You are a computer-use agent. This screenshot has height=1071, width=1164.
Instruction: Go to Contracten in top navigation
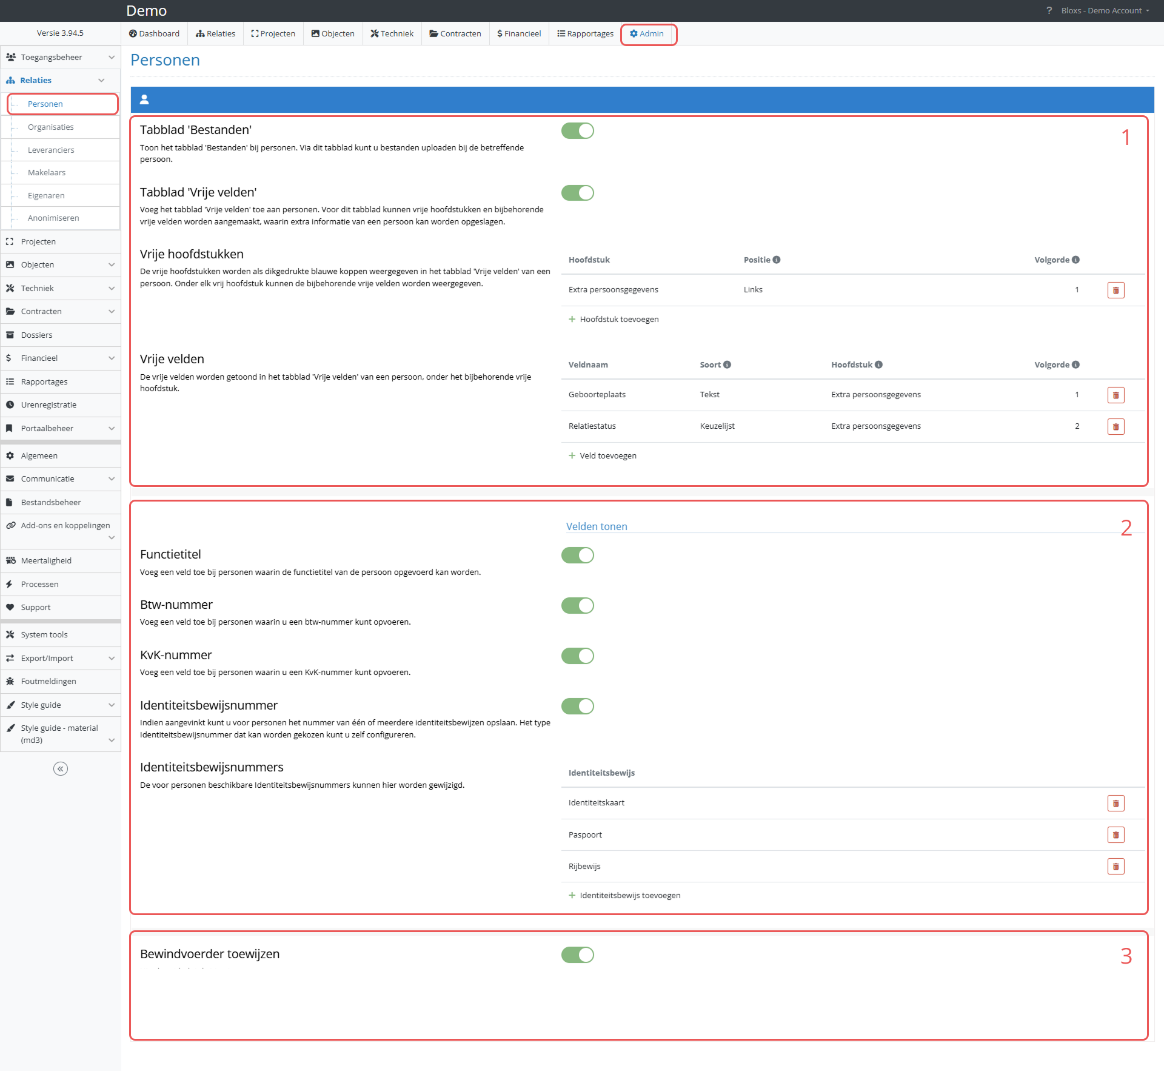455,33
